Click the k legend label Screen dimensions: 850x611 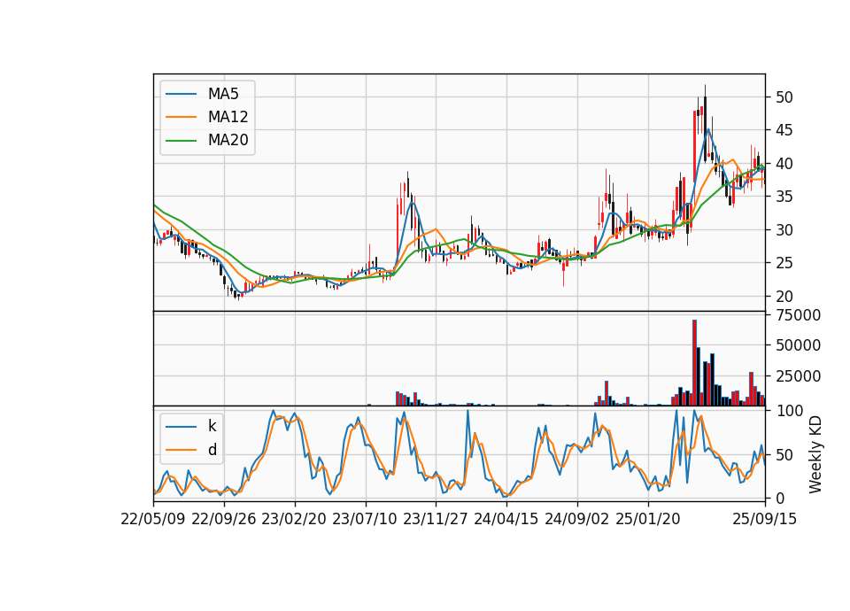(x=212, y=426)
